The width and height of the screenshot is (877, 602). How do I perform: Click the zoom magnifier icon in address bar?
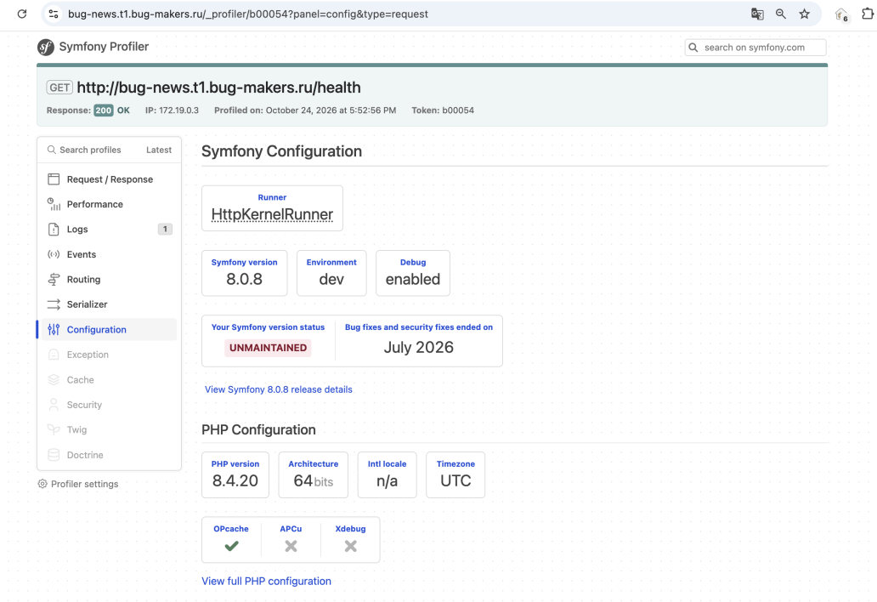(781, 14)
